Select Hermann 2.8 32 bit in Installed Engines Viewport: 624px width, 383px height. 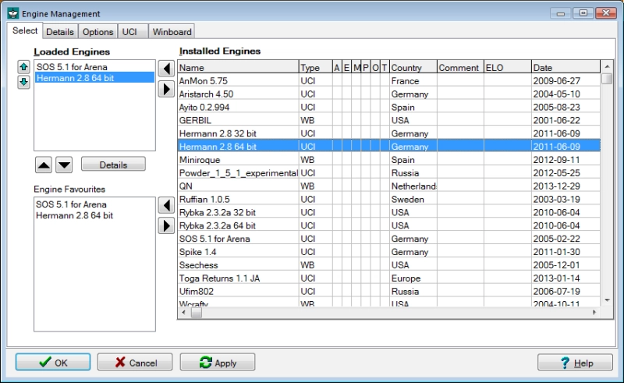pos(388,133)
